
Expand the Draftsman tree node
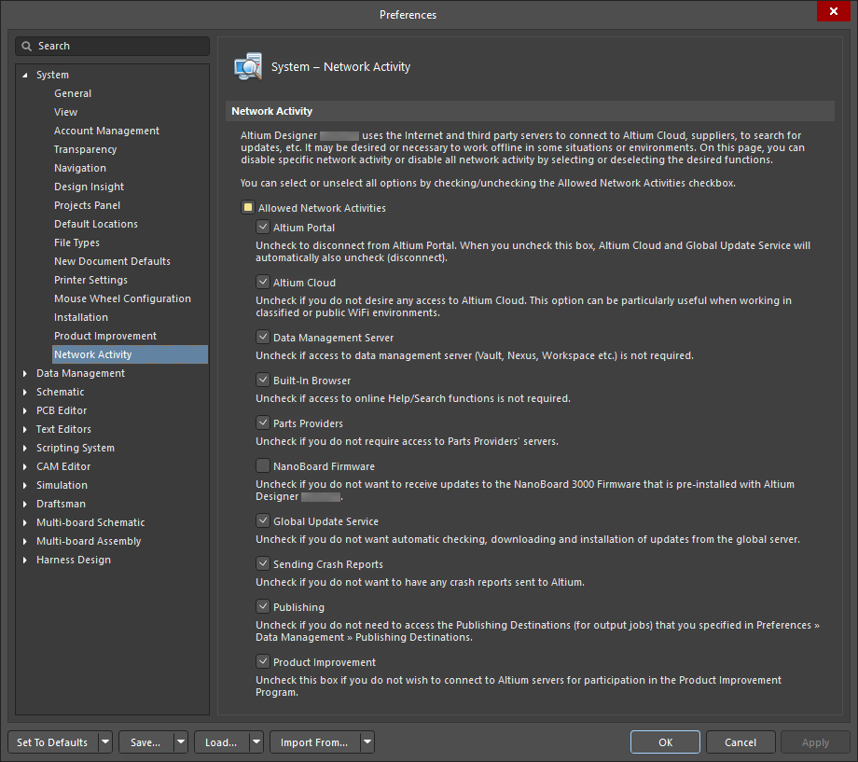[x=24, y=504]
